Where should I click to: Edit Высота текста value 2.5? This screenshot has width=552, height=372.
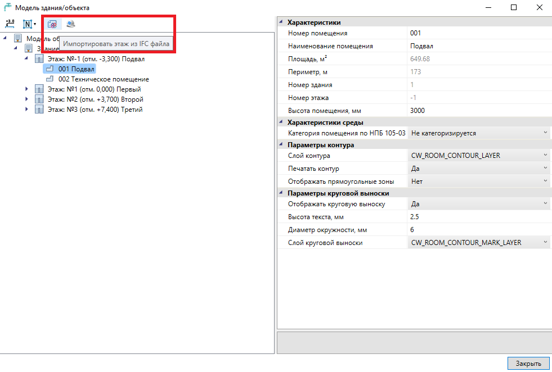[x=479, y=216]
